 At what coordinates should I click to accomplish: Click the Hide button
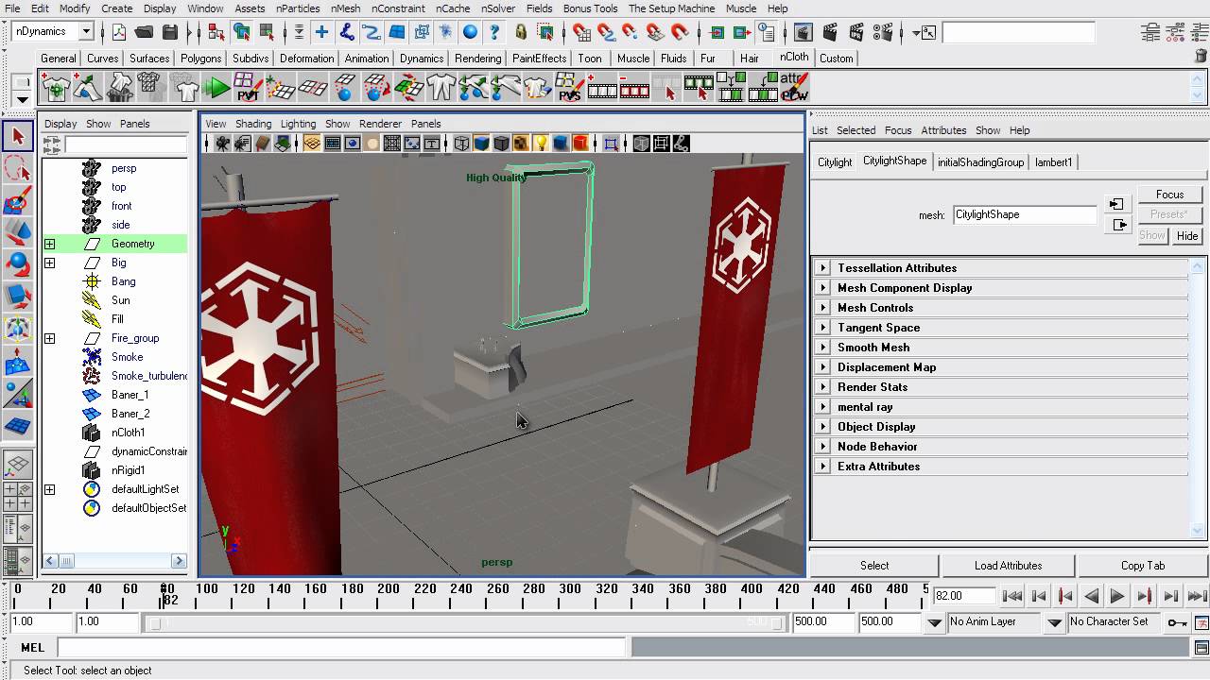(x=1187, y=236)
